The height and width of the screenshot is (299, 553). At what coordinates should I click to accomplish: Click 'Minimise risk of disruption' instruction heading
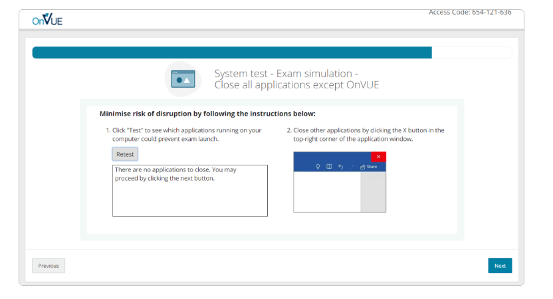207,114
